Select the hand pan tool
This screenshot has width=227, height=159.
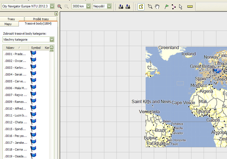pyautogui.click(x=157, y=7)
